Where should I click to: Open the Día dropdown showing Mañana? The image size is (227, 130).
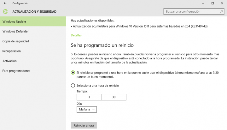pyautogui.click(x=87, y=109)
